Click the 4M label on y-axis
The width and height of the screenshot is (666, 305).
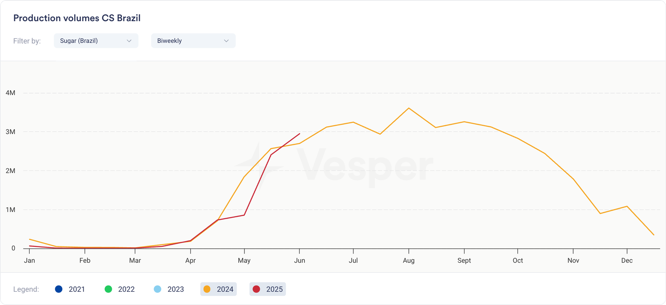[10, 93]
